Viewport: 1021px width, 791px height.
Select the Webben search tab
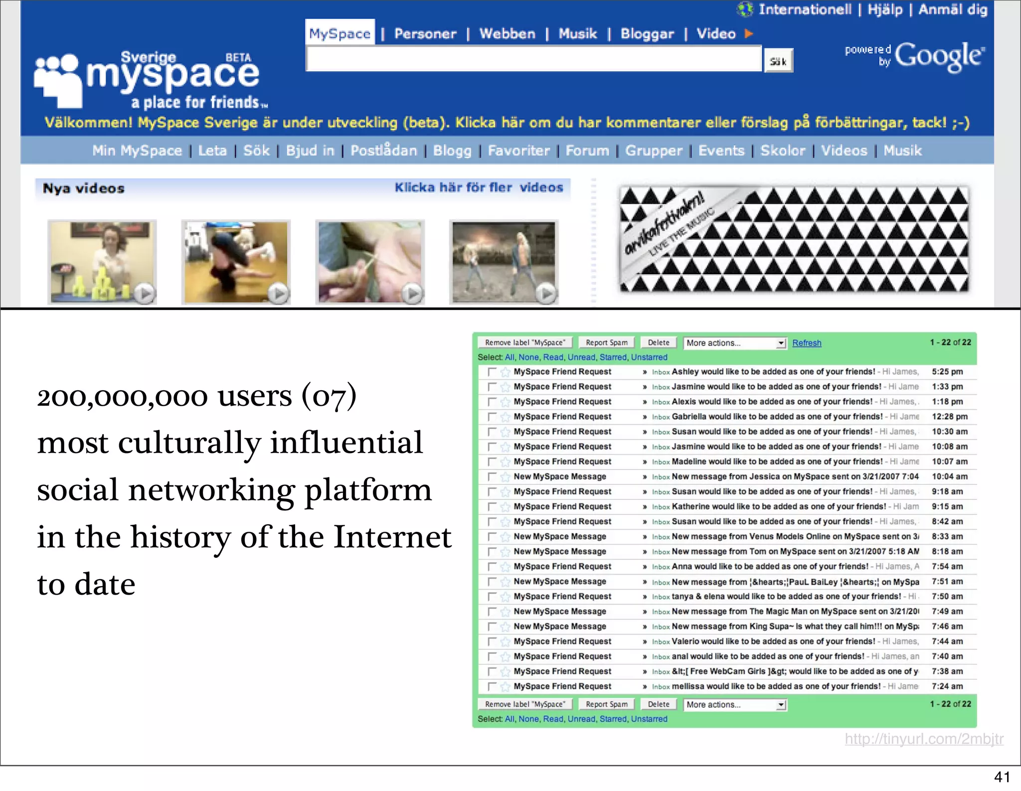[507, 34]
